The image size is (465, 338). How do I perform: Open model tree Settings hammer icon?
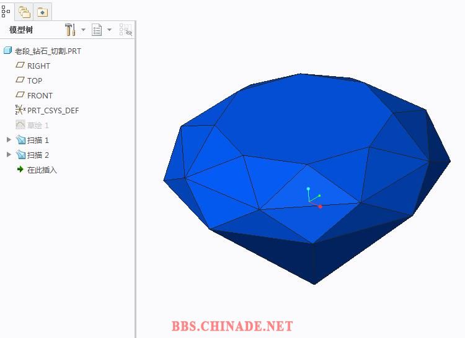(70, 30)
